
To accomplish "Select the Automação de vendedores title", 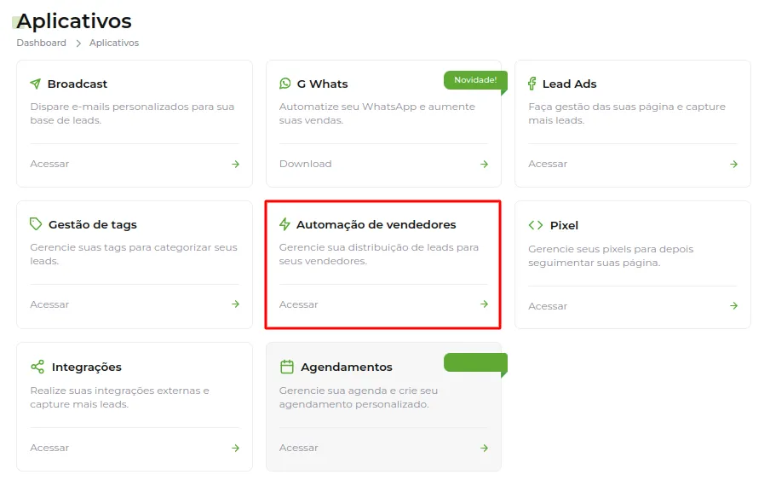I will tap(376, 224).
